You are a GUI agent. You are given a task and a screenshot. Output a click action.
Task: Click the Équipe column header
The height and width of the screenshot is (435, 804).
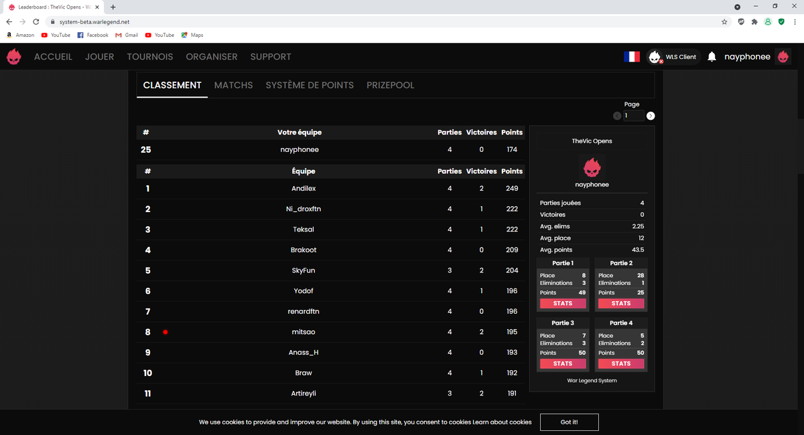pos(304,171)
